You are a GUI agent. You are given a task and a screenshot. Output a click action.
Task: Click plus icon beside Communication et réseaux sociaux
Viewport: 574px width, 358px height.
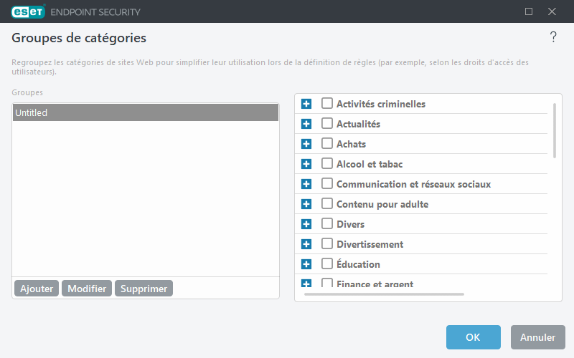[x=306, y=184]
